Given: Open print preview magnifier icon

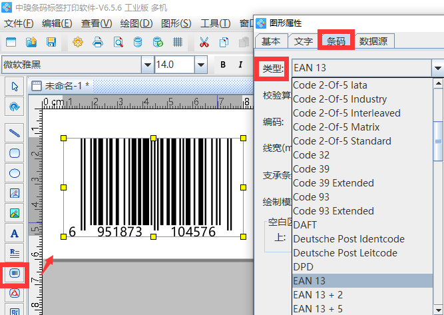Looking at the screenshot, I should point(118,42).
